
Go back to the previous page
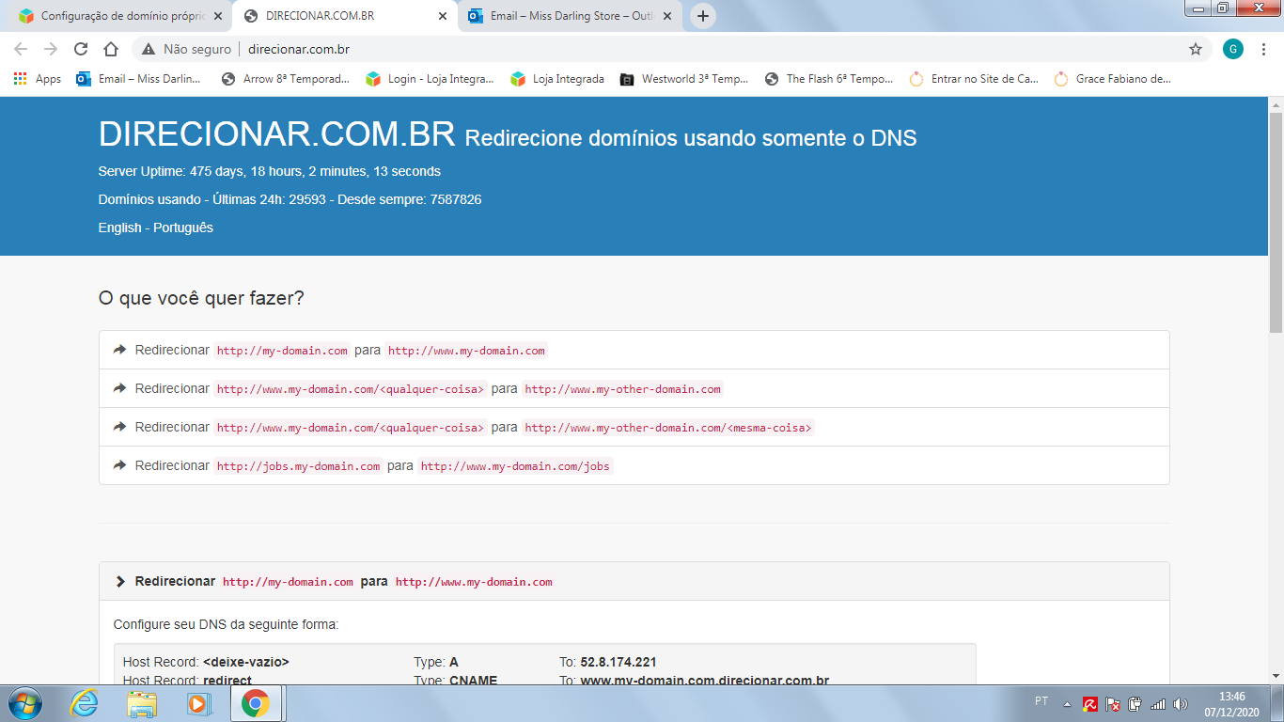pyautogui.click(x=21, y=49)
